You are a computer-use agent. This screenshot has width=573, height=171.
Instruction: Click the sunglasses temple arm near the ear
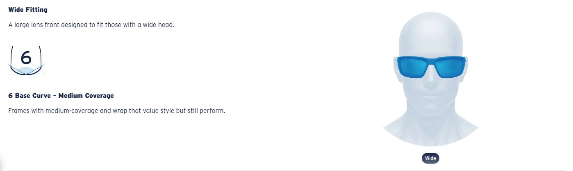tap(396, 61)
